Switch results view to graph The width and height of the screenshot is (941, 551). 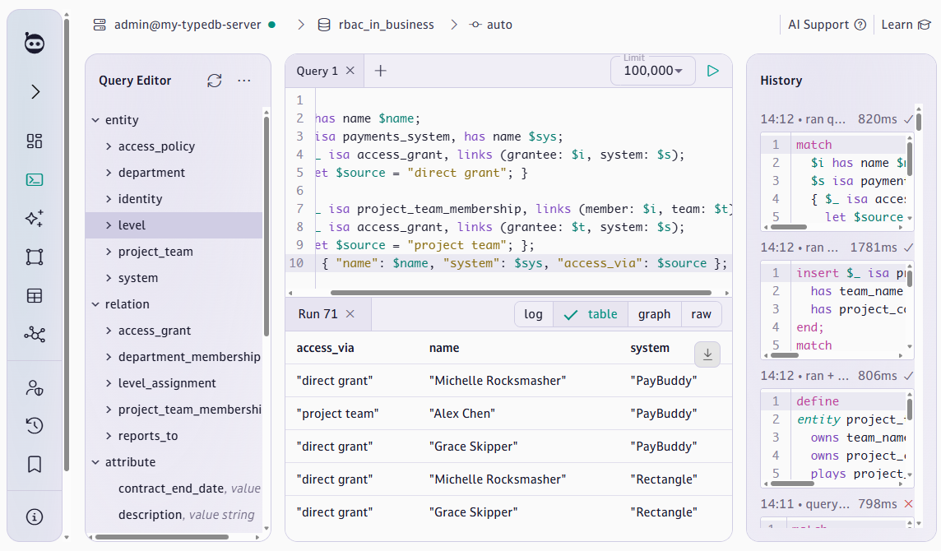point(654,314)
